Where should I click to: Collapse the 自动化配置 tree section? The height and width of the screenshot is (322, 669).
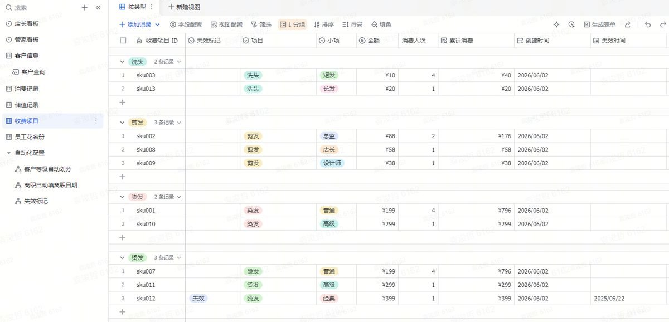pos(8,153)
